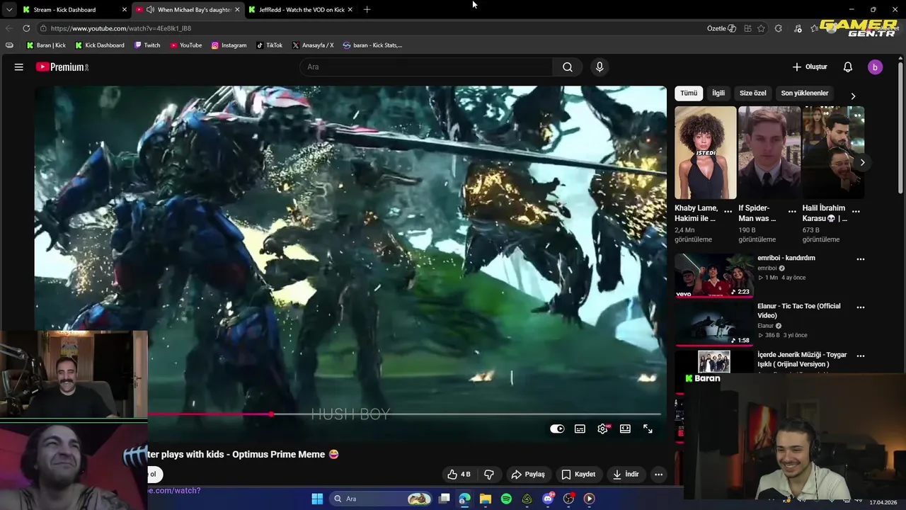Click the browser address bar URL
The height and width of the screenshot is (510, 906).
pos(120,28)
